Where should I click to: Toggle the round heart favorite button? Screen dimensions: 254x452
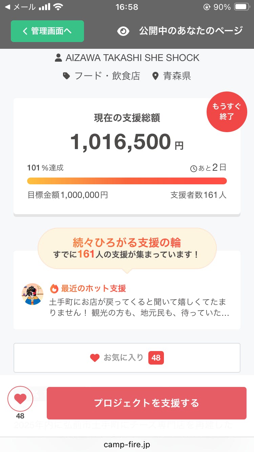20,399
